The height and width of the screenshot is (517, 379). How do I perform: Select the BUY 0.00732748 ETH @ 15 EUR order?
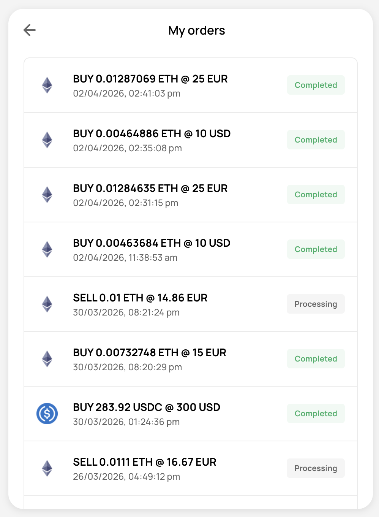(x=150, y=353)
